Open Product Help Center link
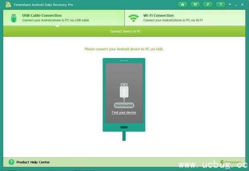This screenshot has width=249, height=171. (x=33, y=162)
